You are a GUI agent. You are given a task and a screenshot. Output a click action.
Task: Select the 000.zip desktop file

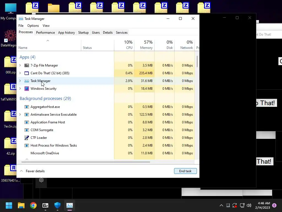tap(10, 65)
